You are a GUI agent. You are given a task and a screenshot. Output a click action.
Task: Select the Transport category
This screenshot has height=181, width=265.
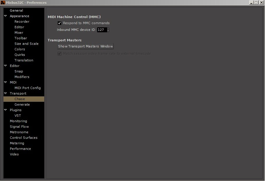point(18,93)
